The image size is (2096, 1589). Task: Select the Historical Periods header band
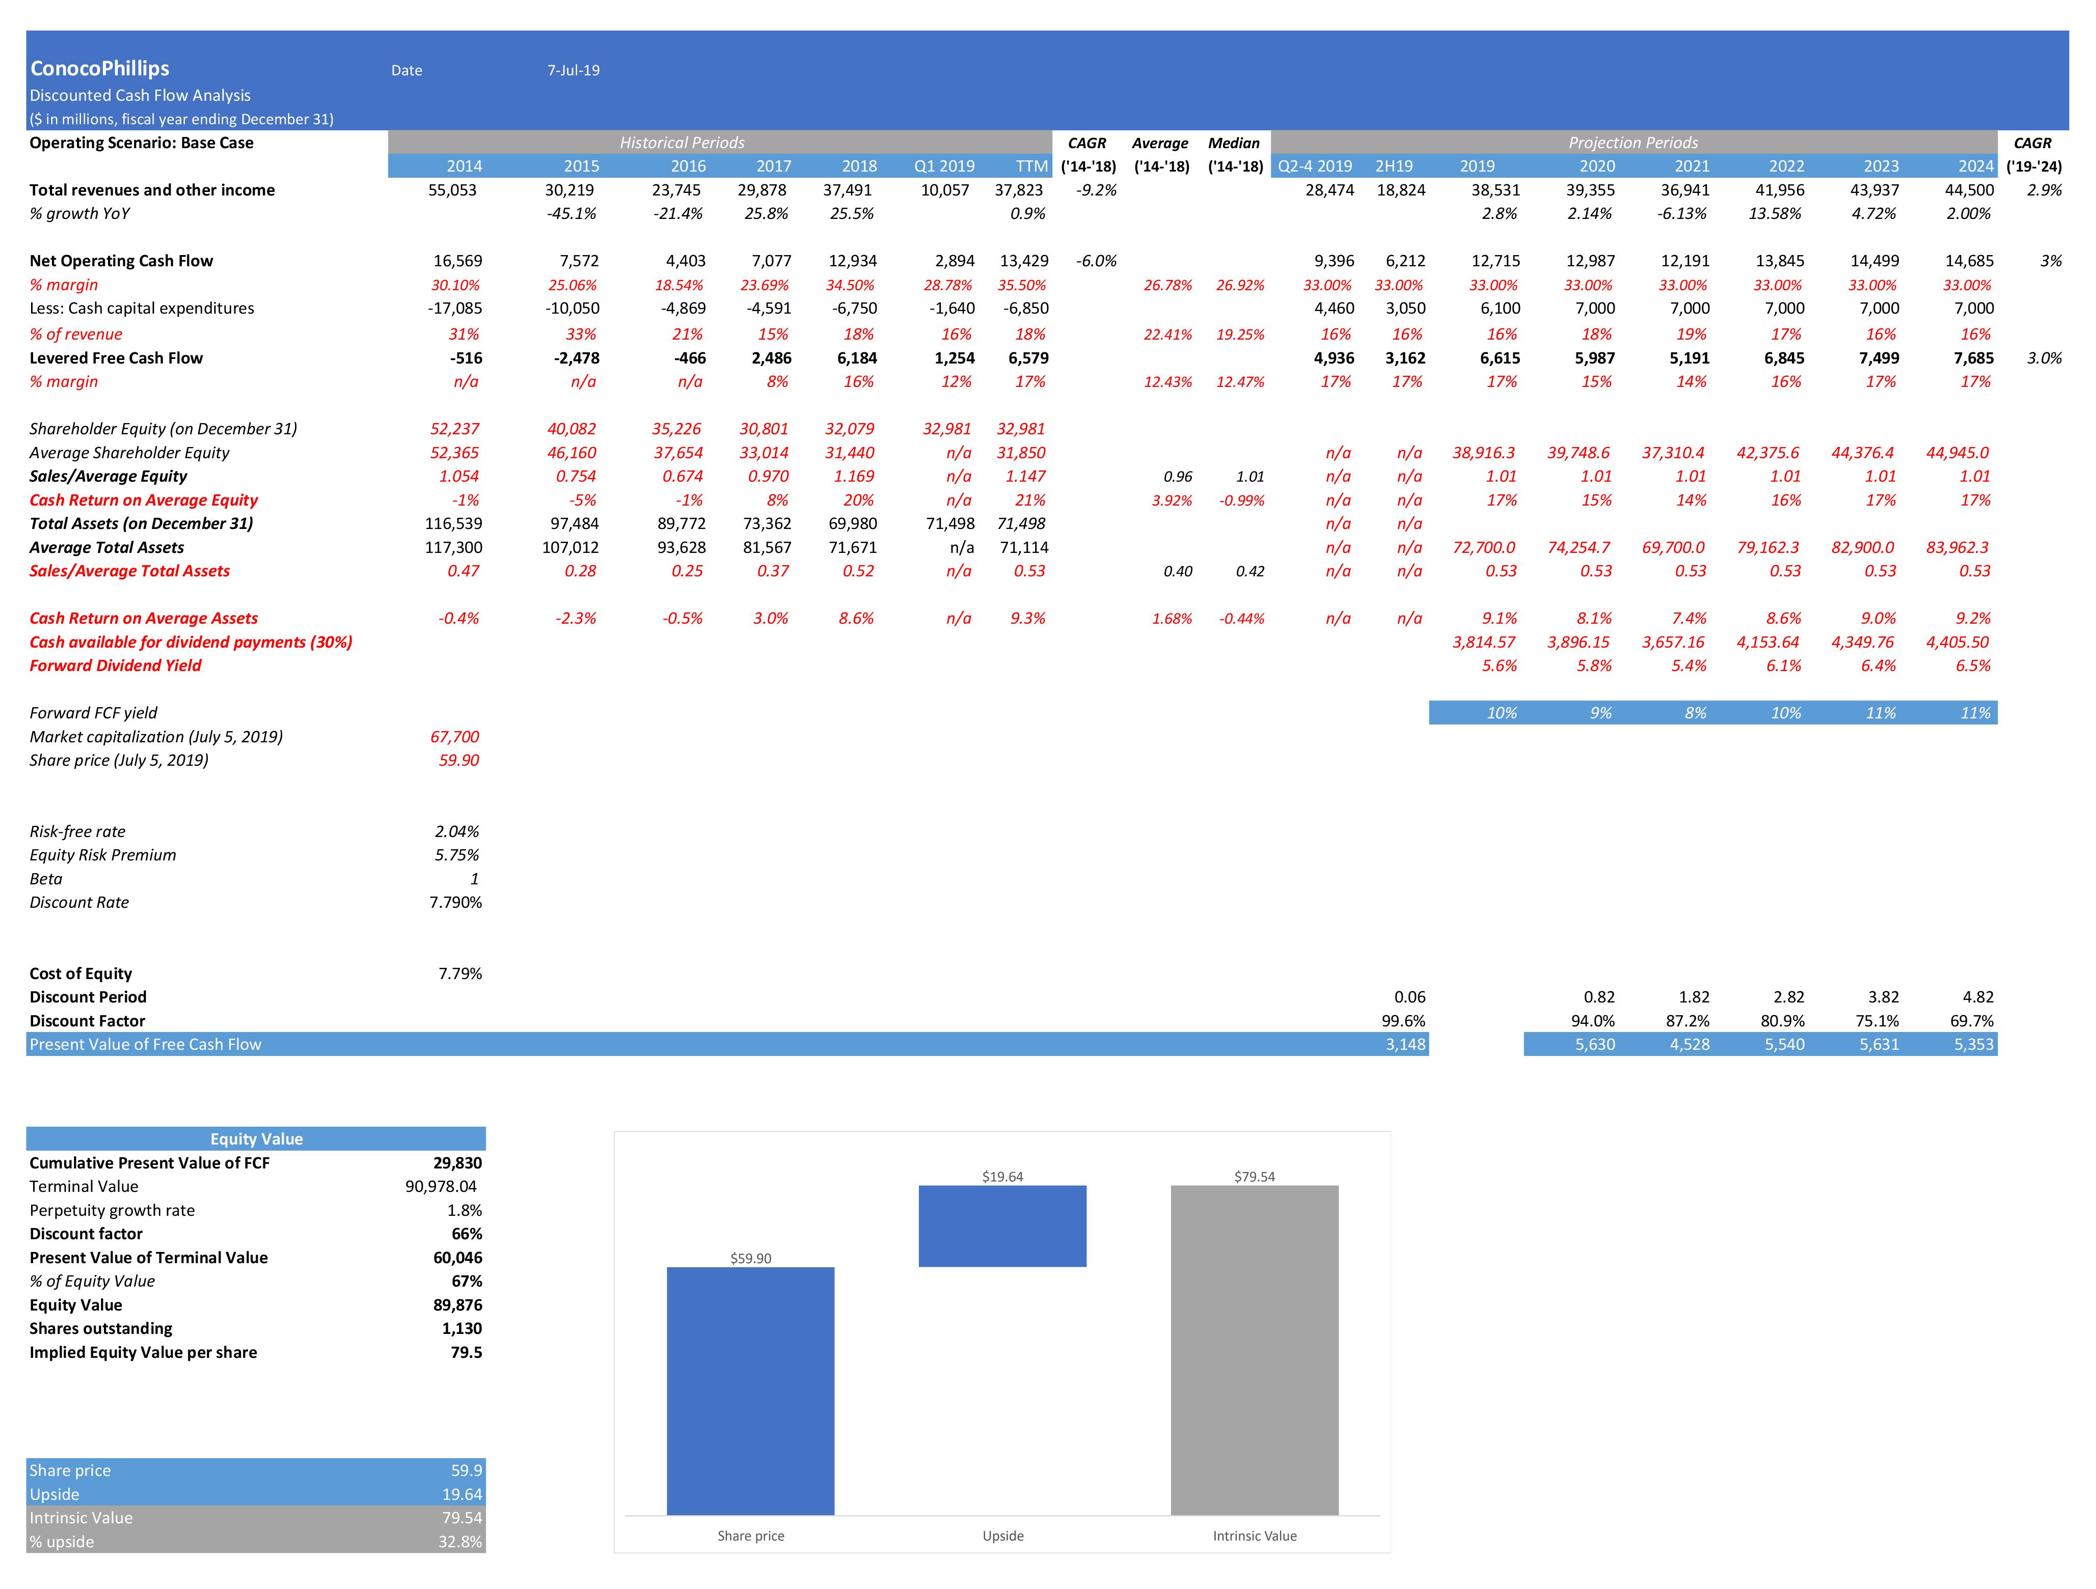682,143
